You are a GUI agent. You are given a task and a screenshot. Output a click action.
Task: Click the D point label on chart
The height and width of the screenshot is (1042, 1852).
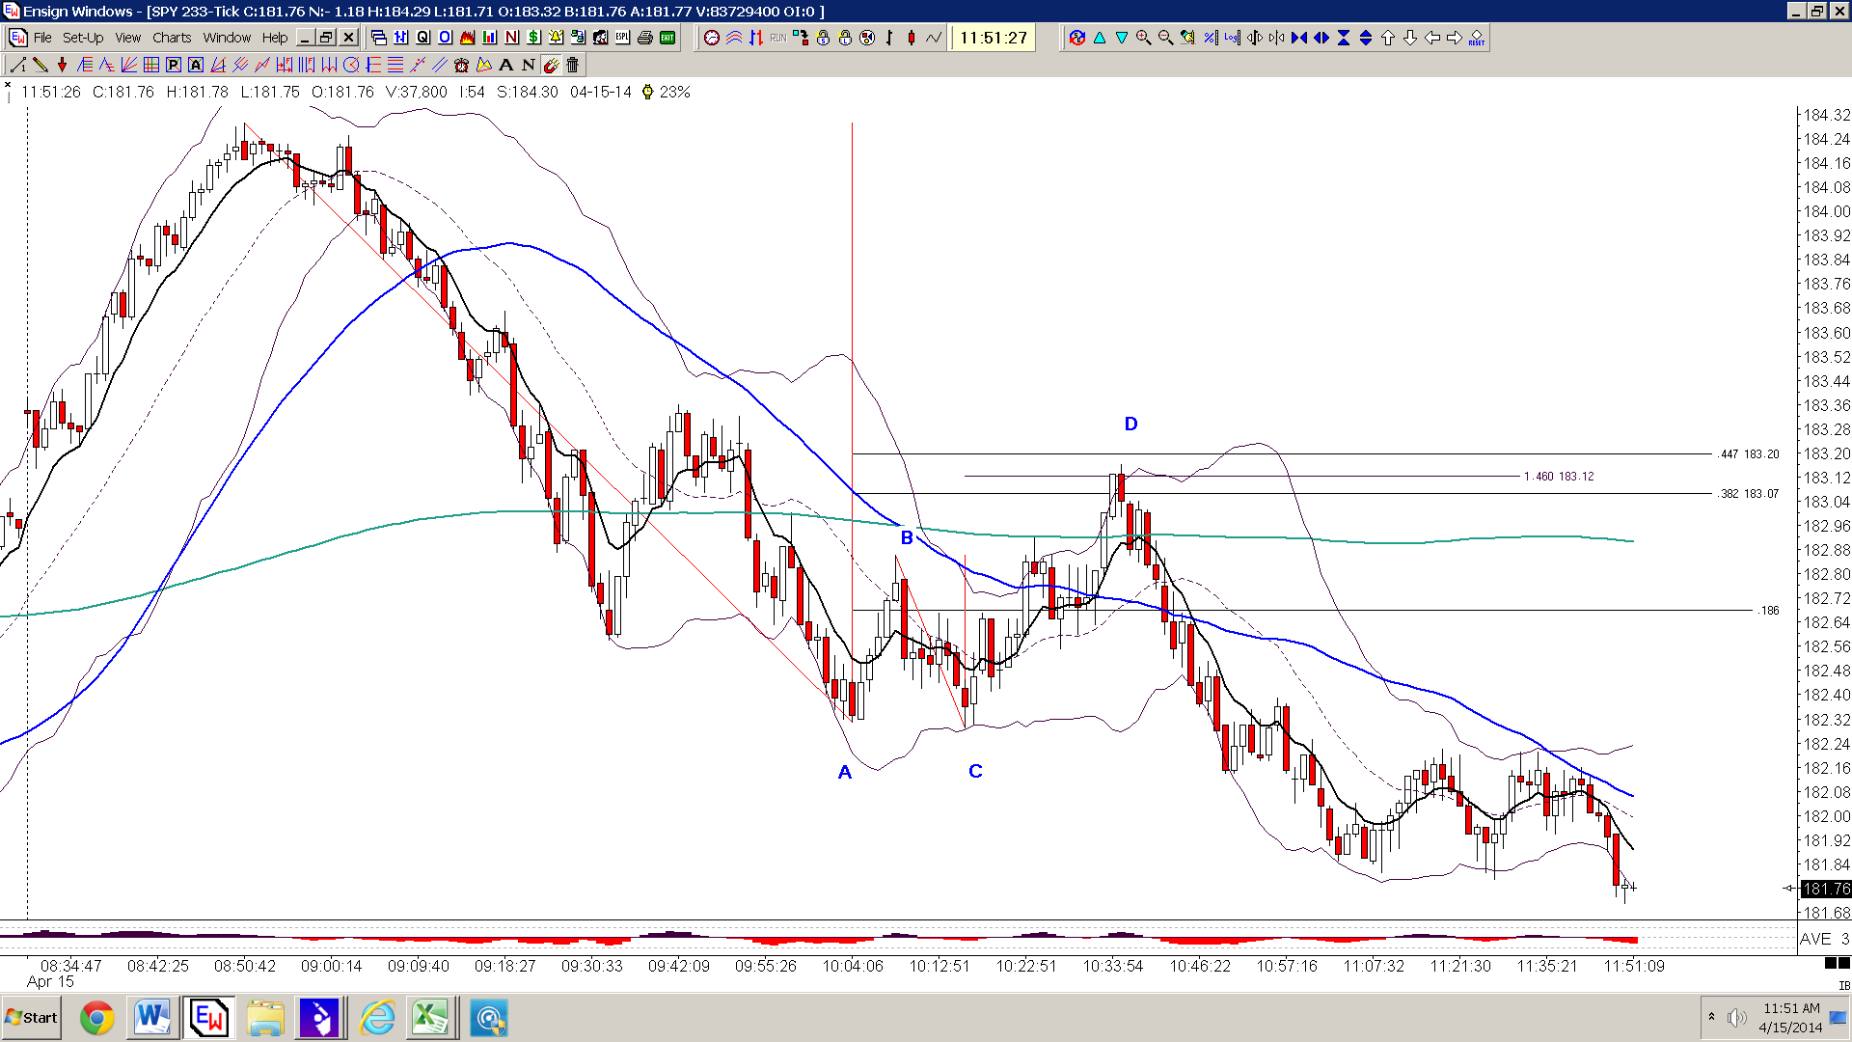click(1130, 424)
